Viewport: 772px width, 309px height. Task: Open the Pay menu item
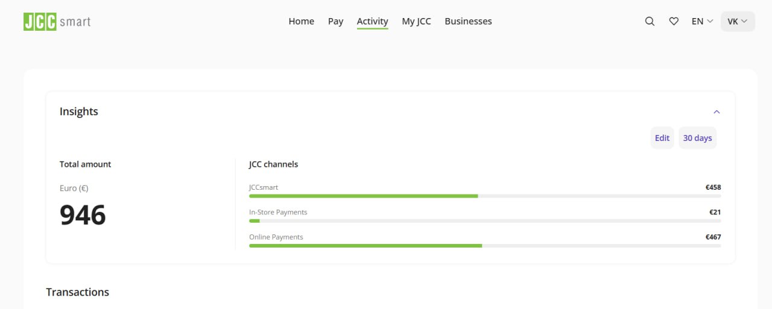tap(335, 21)
